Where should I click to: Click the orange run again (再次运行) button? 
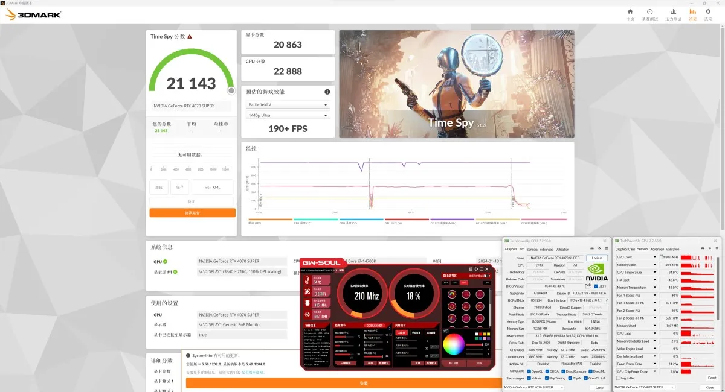[x=193, y=213]
